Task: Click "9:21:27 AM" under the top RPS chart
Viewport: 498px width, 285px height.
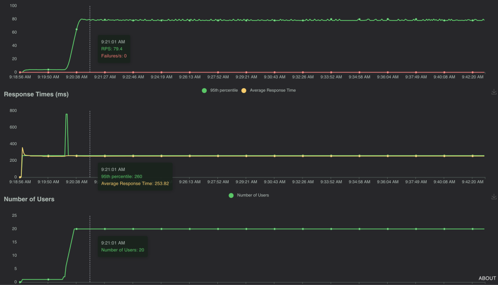Action: click(x=105, y=77)
